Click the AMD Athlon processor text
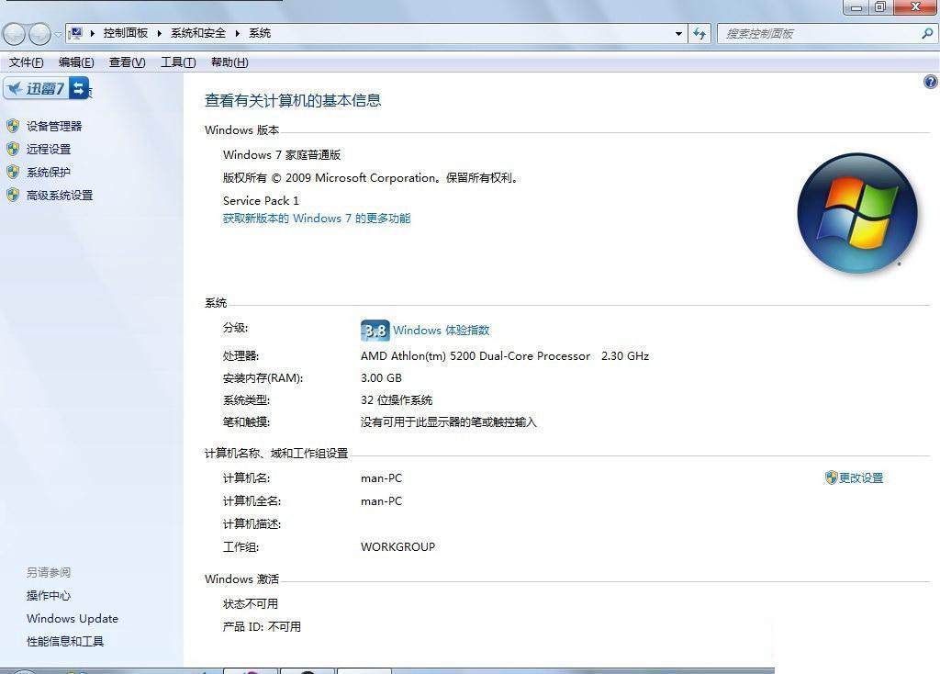Viewport: 940px width, 674px height. [505, 355]
